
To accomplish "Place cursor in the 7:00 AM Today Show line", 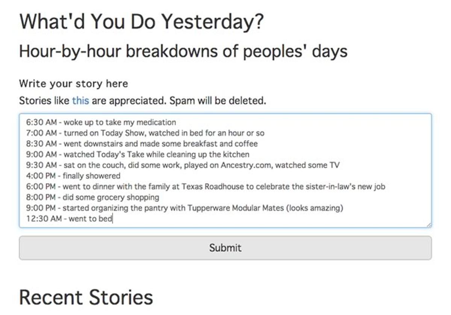I will (145, 133).
